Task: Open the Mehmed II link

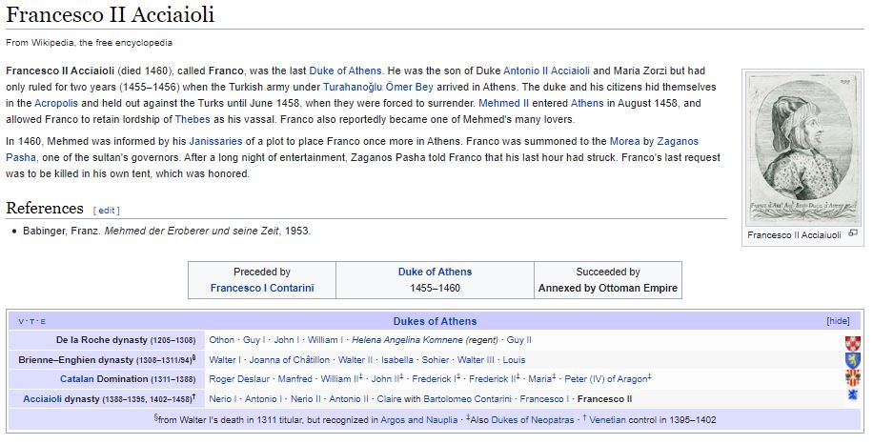Action: pyautogui.click(x=504, y=103)
